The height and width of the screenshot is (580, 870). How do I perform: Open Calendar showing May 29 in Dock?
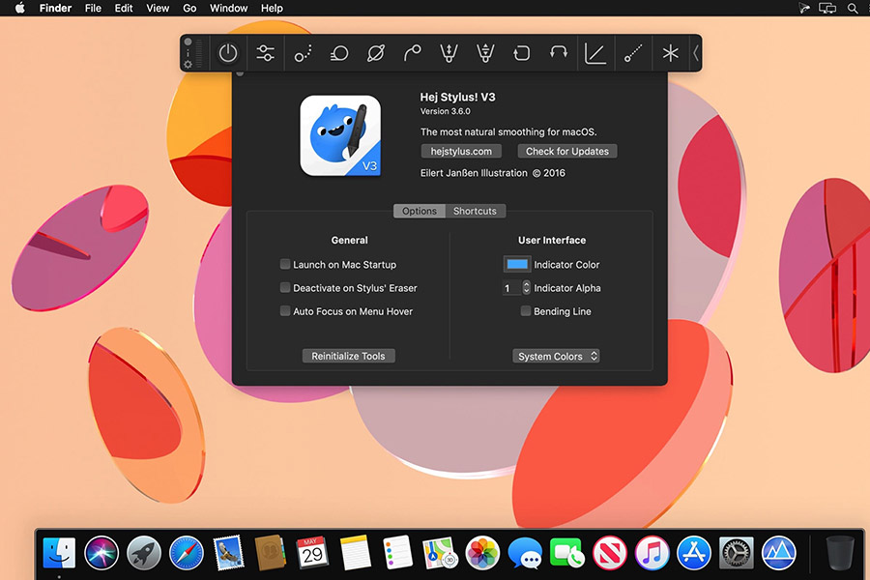313,553
